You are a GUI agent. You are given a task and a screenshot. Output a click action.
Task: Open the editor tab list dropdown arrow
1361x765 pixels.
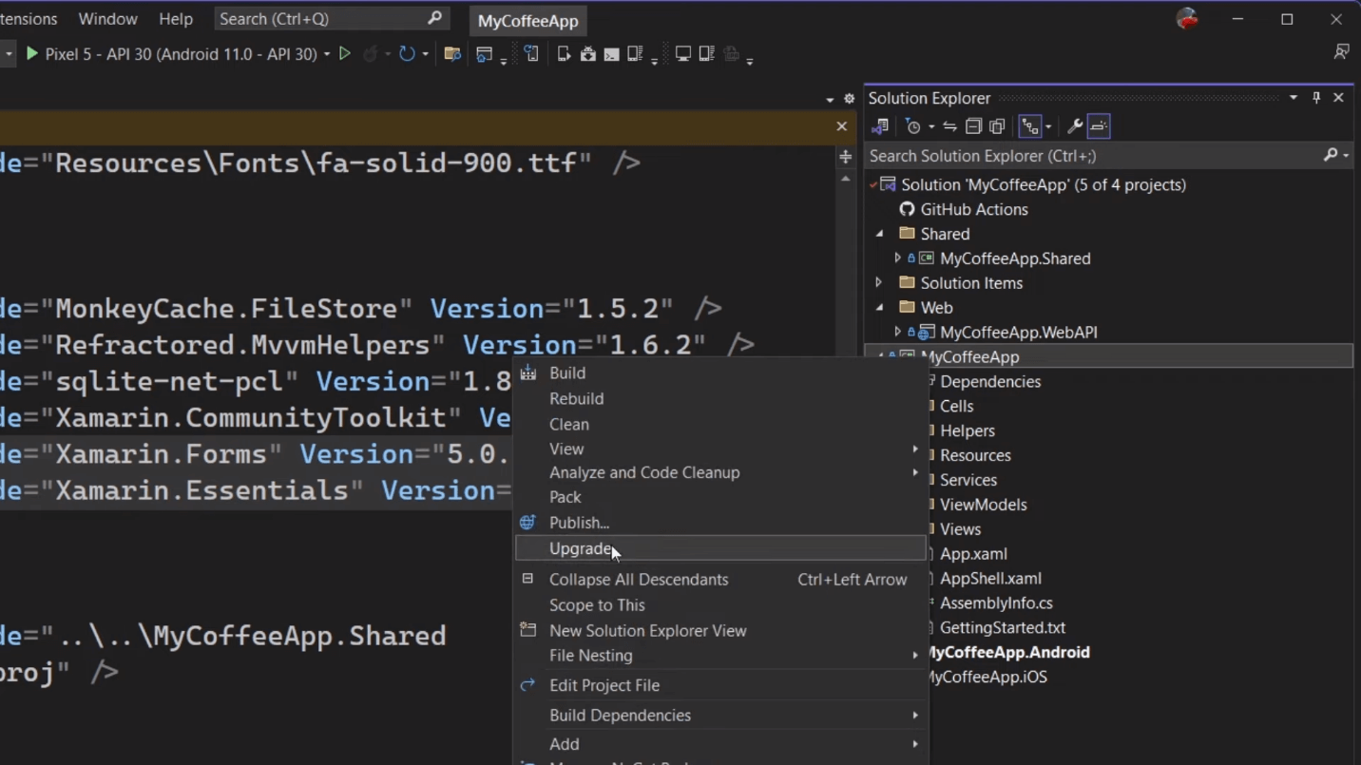pyautogui.click(x=830, y=99)
